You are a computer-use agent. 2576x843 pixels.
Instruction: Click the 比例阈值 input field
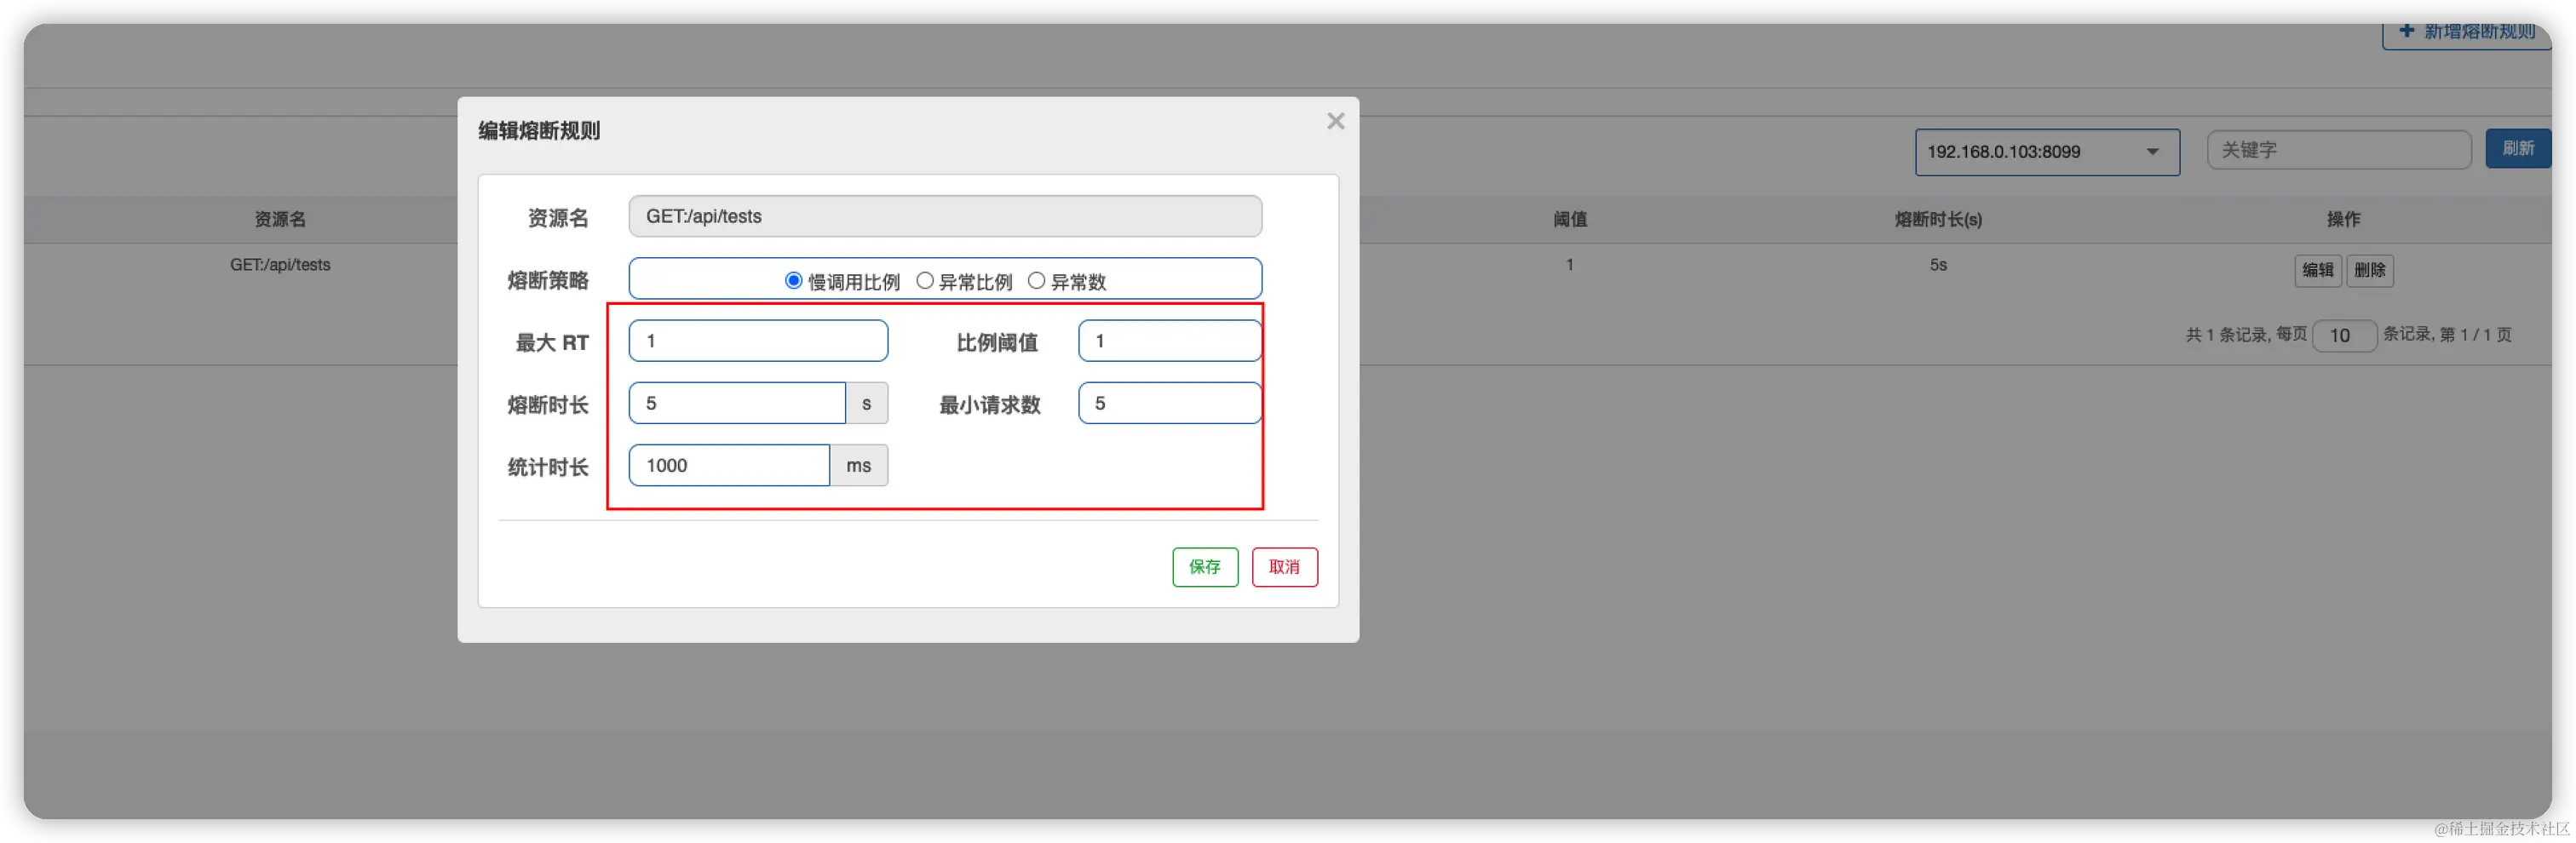point(1168,340)
